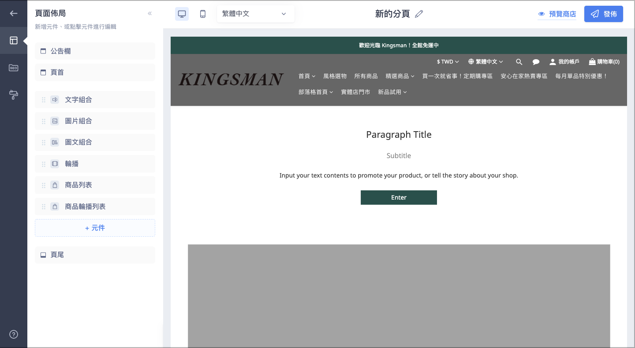The height and width of the screenshot is (348, 635).
Task: Open 每月單品特別優惠! menu item
Action: (581, 76)
